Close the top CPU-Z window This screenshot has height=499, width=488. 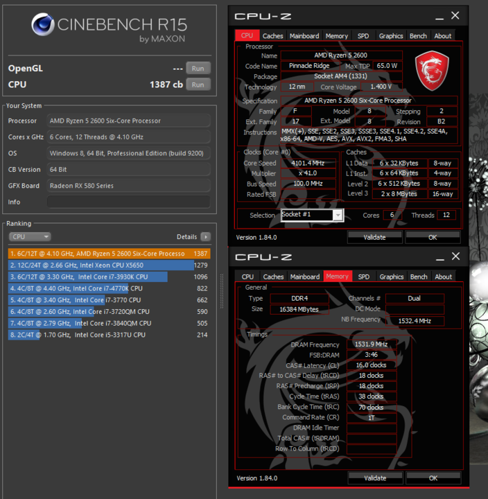455,15
